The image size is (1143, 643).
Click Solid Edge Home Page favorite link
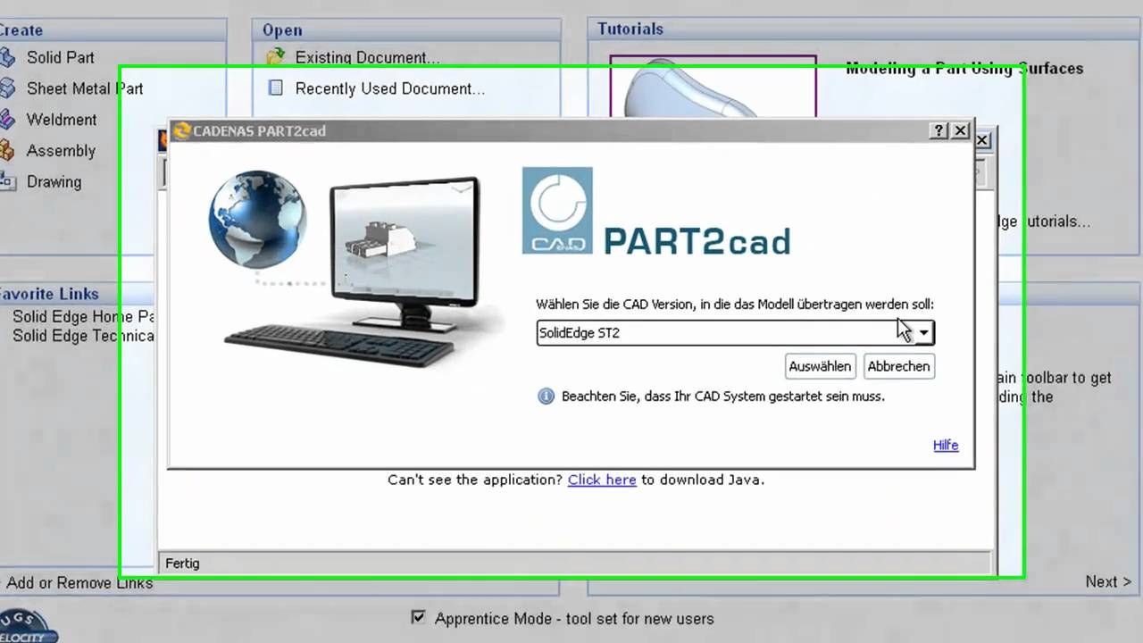[x=84, y=316]
